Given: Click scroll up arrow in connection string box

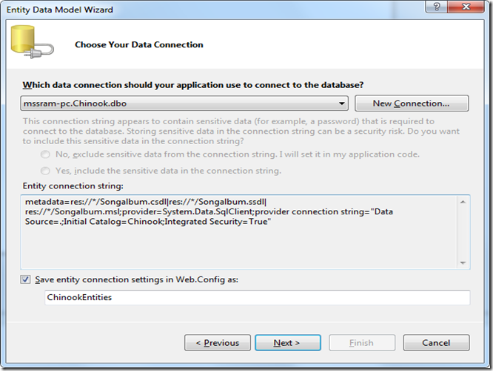Looking at the screenshot, I should tap(463, 201).
